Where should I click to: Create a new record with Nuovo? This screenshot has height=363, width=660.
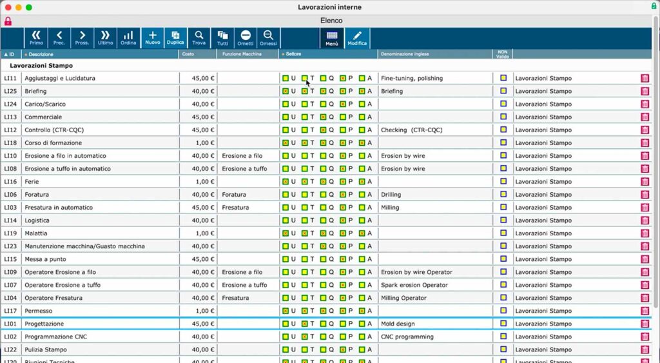tap(153, 38)
